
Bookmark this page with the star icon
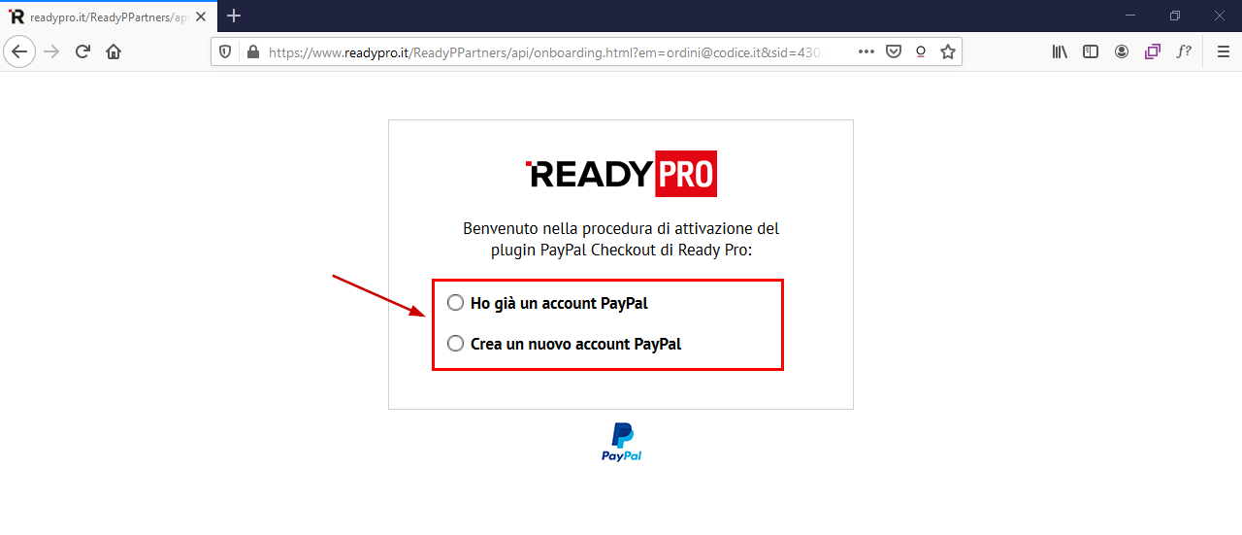click(x=948, y=51)
